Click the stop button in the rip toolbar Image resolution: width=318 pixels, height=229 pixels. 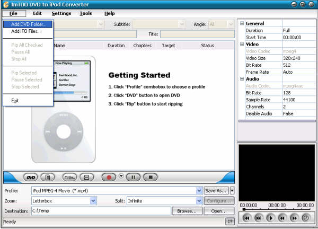[x=151, y=177]
